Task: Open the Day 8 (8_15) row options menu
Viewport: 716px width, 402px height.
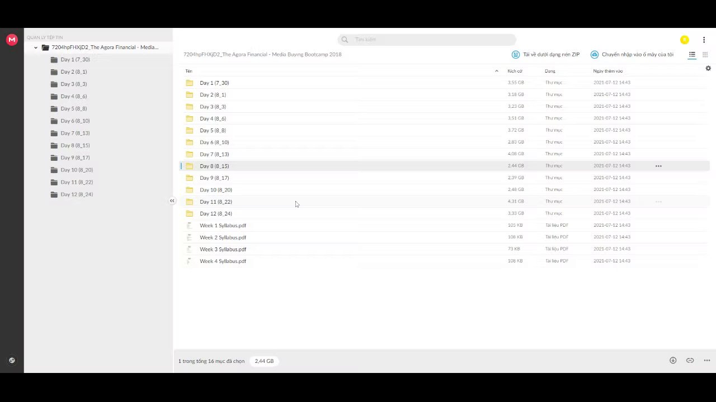Action: coord(658,166)
